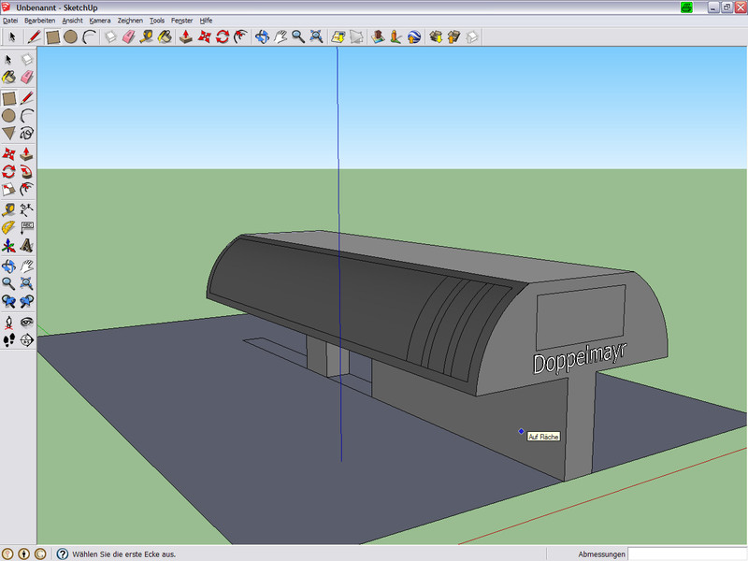Click the Eraser tool in the side palette
This screenshot has width=748, height=561.
pos(27,77)
